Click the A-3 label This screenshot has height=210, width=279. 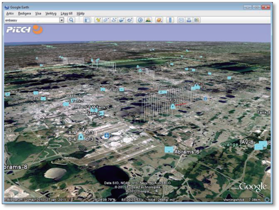coord(89,133)
